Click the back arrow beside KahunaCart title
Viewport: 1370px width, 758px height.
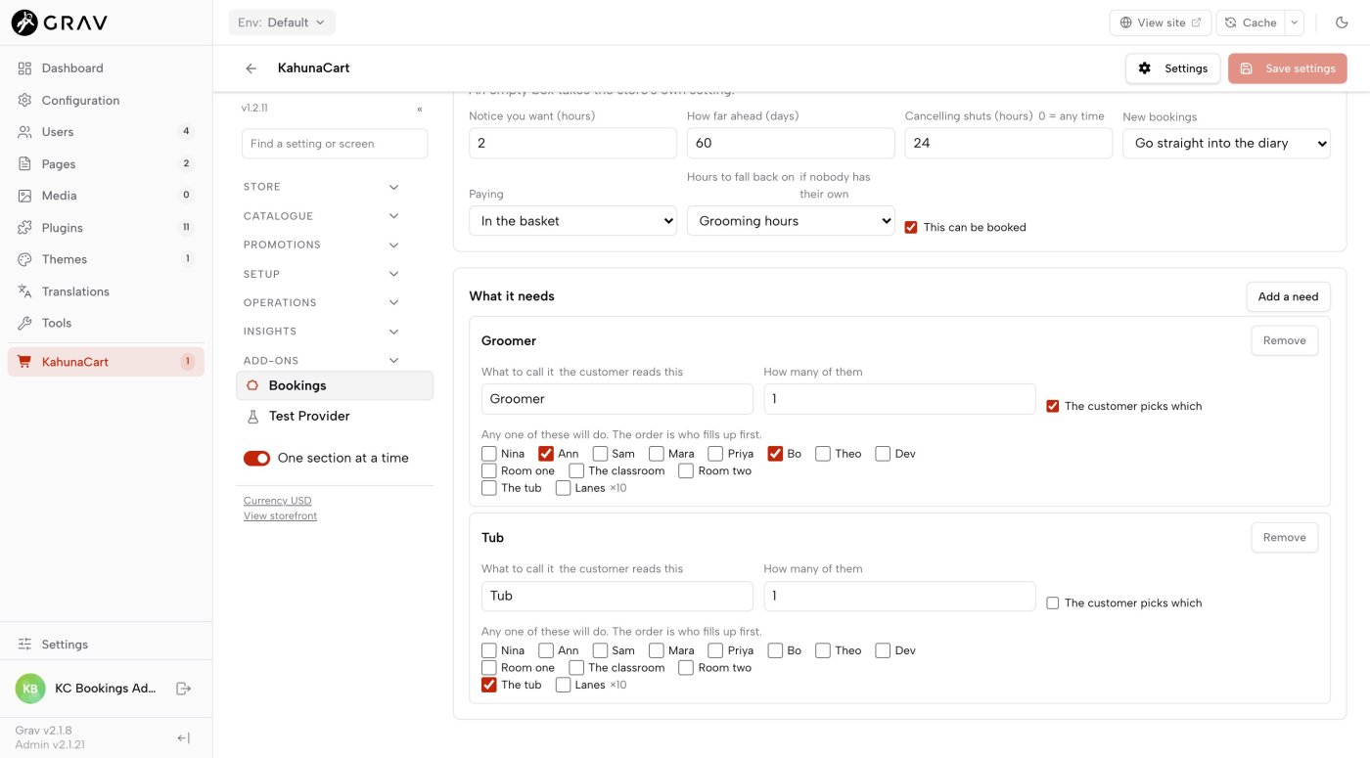tap(251, 68)
